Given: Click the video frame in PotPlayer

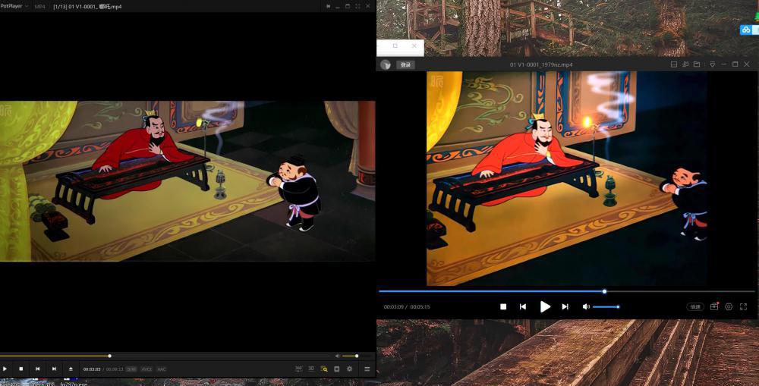Looking at the screenshot, I should 187,181.
